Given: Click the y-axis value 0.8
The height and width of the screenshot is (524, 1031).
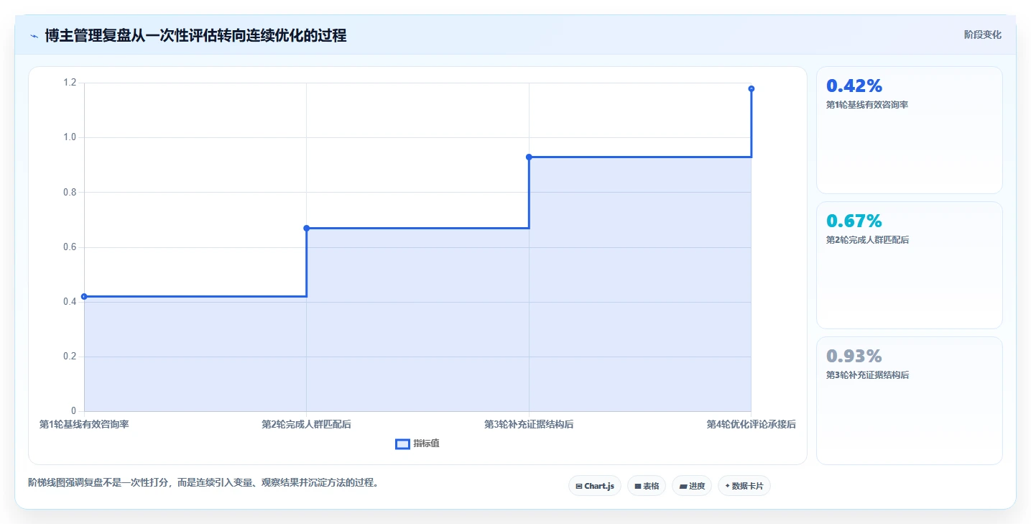Looking at the screenshot, I should click(x=70, y=192).
